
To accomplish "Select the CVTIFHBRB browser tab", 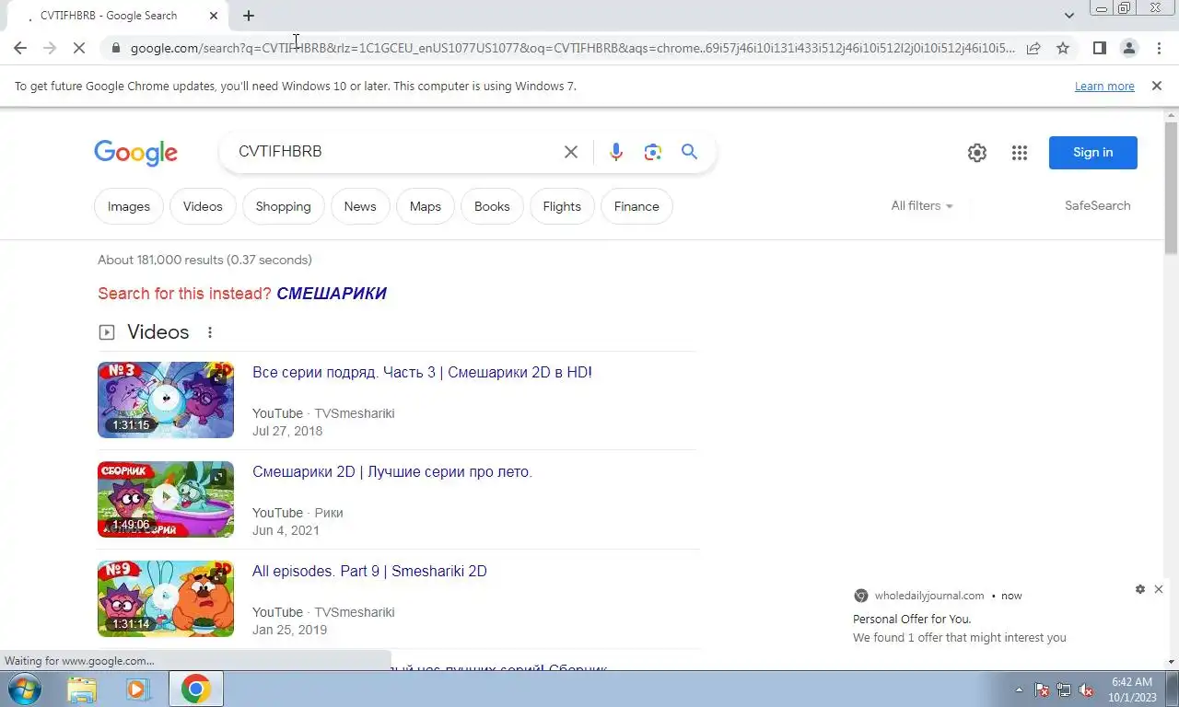I will [116, 16].
